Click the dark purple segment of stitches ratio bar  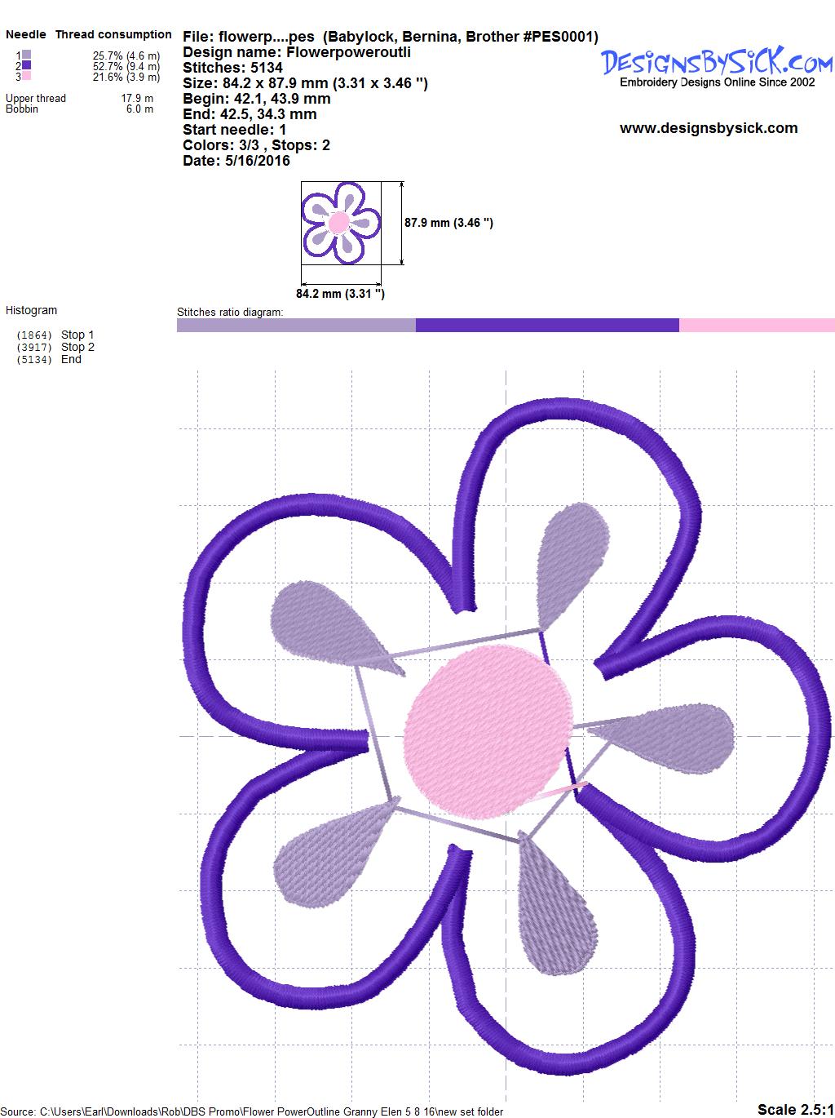coord(546,325)
